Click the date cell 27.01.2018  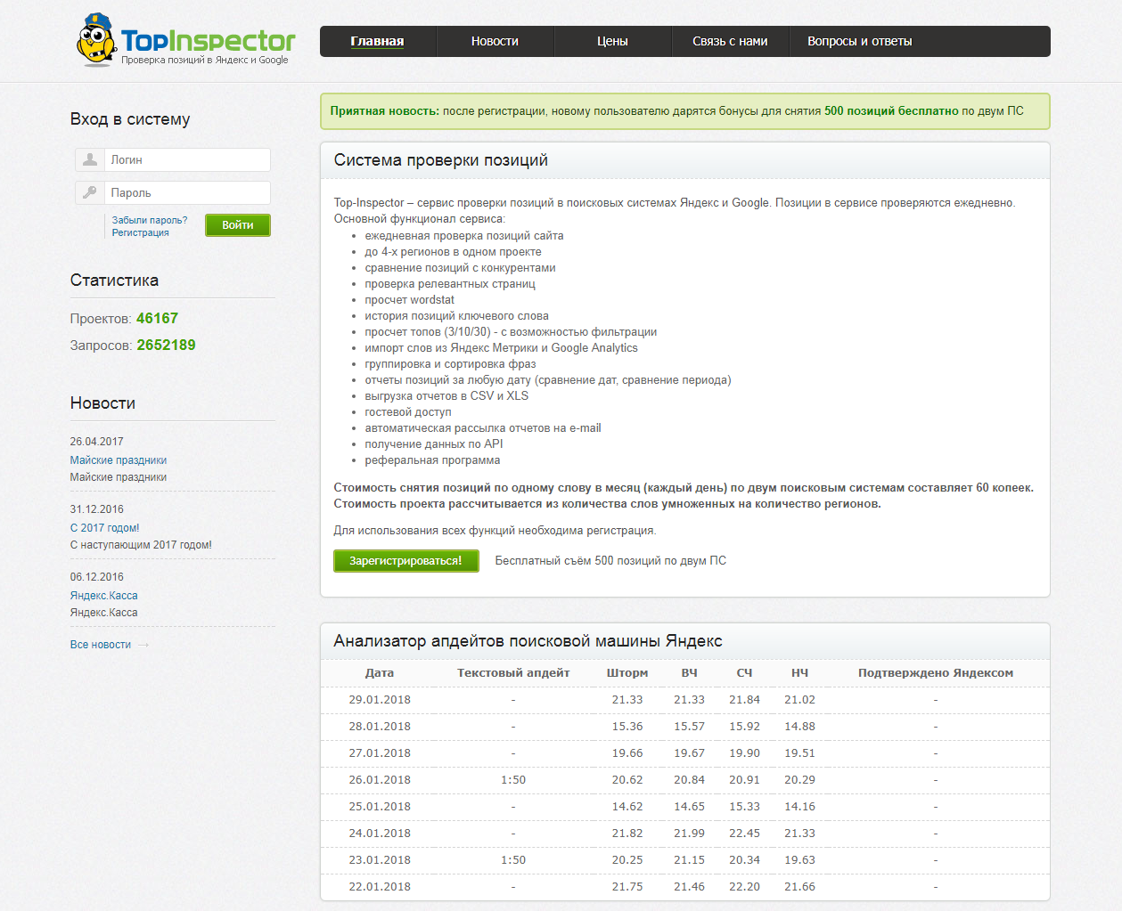point(380,753)
